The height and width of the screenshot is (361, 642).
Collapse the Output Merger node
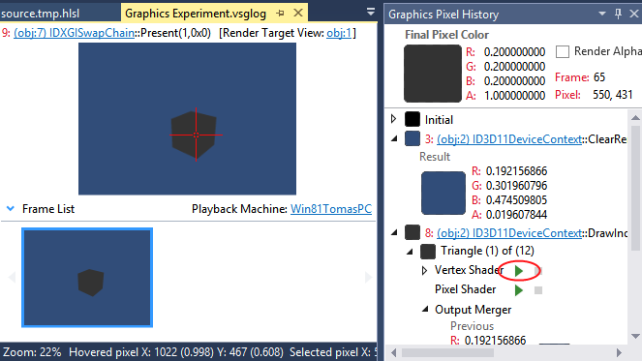(x=425, y=310)
